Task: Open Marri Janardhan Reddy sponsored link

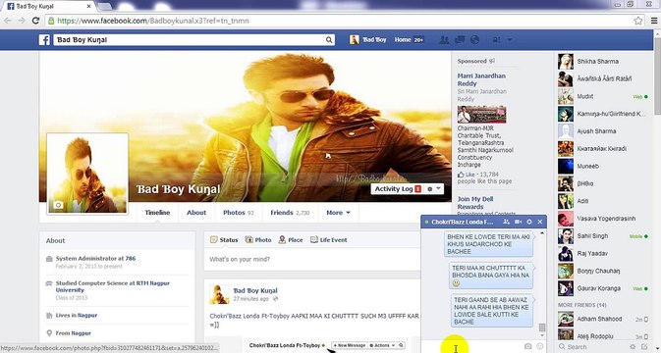Action: [x=481, y=79]
